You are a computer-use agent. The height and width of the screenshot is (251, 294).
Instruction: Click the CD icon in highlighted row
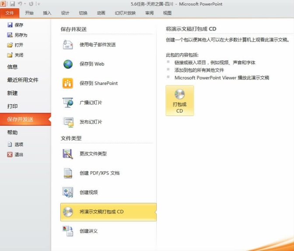click(x=68, y=212)
